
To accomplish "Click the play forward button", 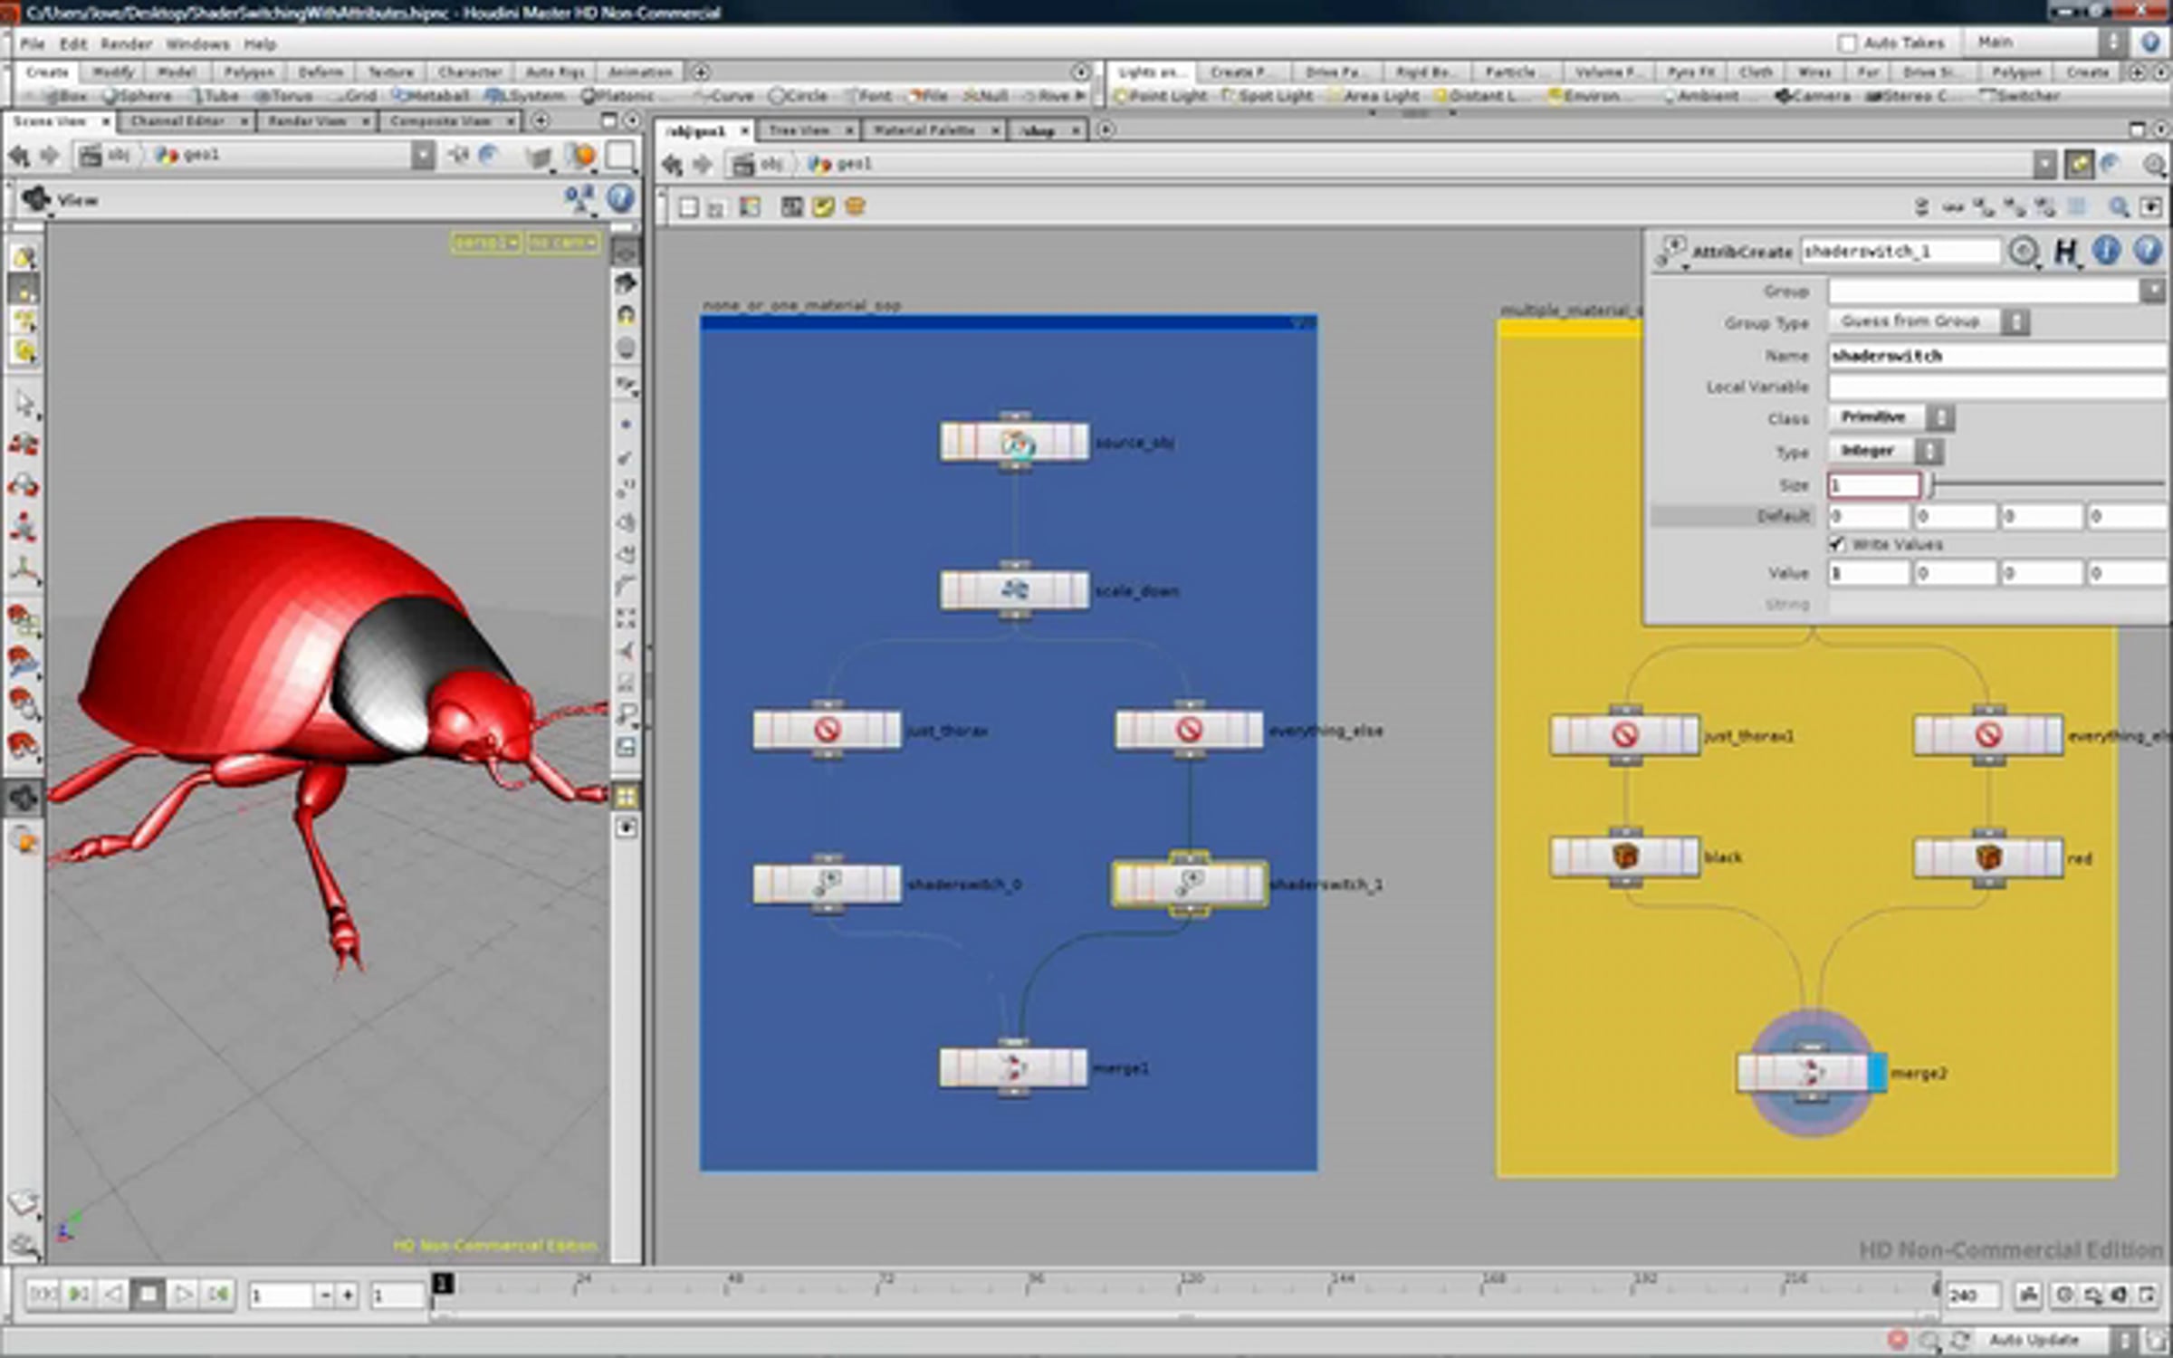I will pyautogui.click(x=183, y=1295).
